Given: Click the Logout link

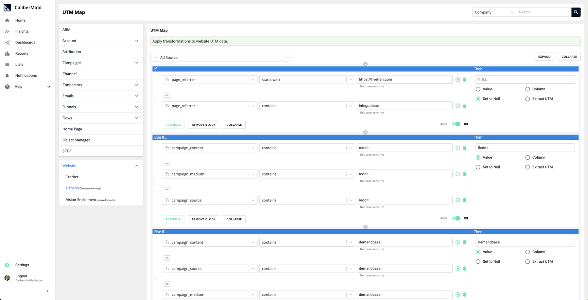Looking at the screenshot, I should [21, 276].
